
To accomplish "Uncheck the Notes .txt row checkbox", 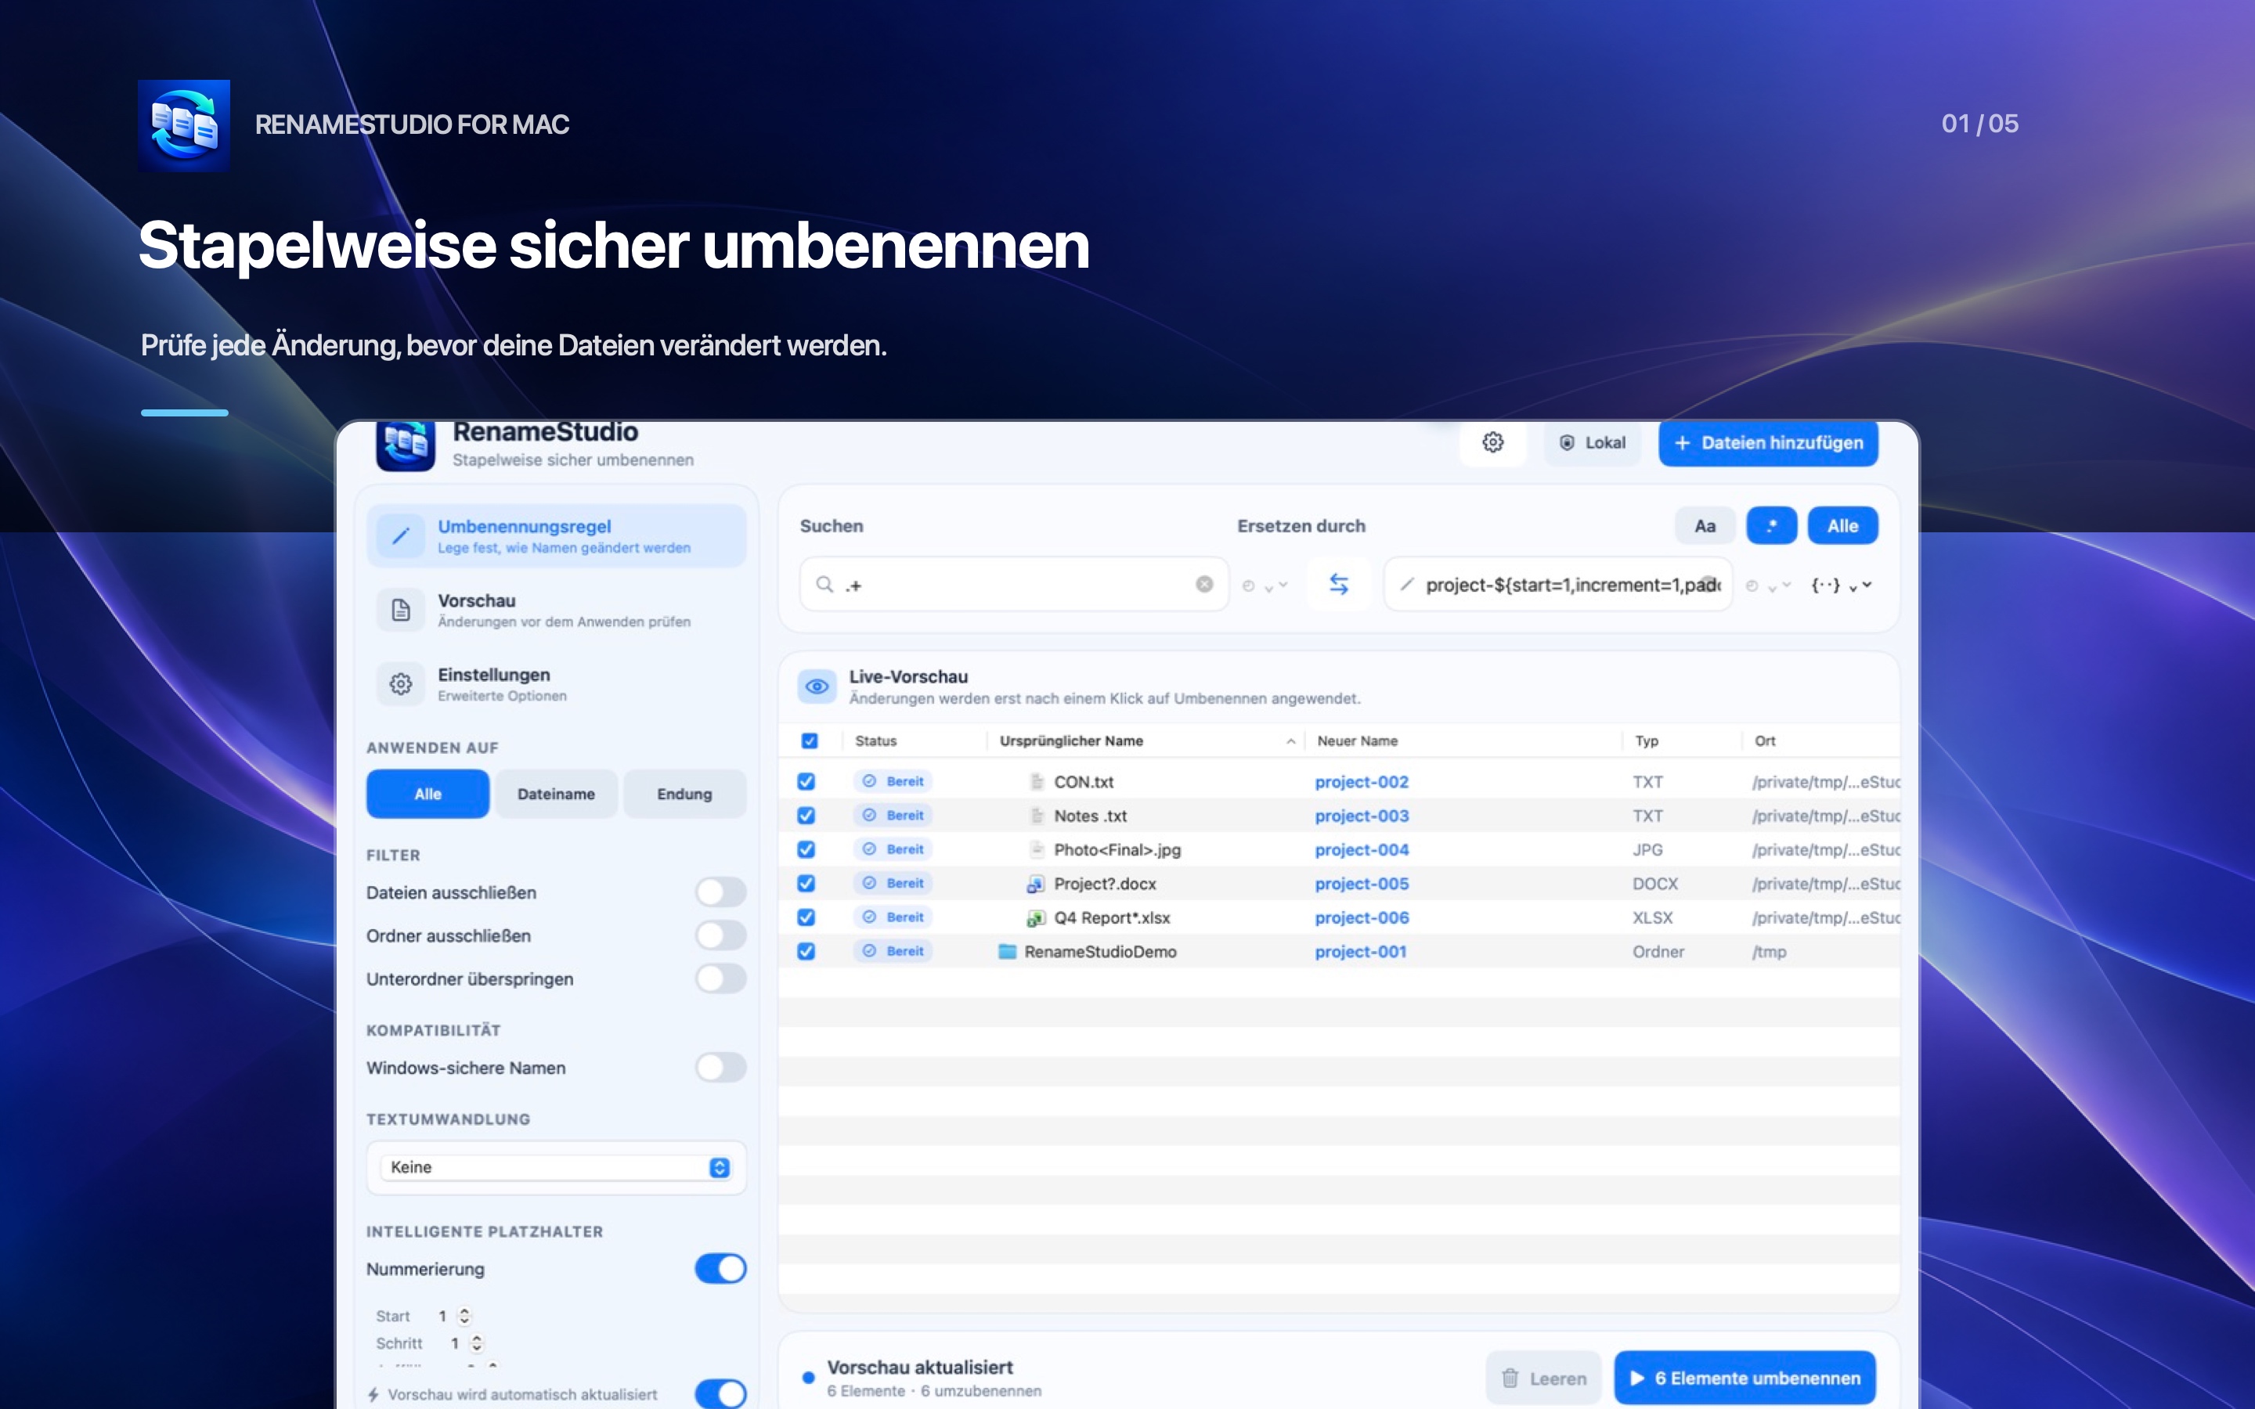I will tap(806, 816).
